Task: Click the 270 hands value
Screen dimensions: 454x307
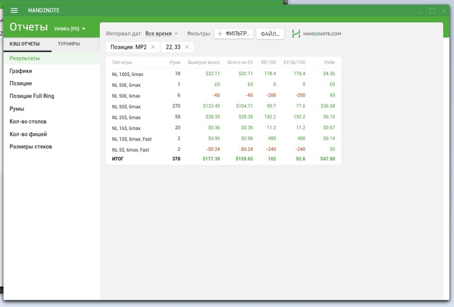Action: pyautogui.click(x=176, y=106)
